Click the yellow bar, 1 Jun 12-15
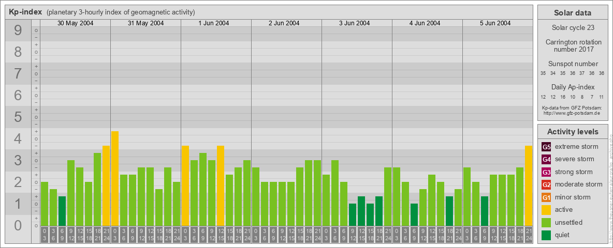 (x=221, y=185)
